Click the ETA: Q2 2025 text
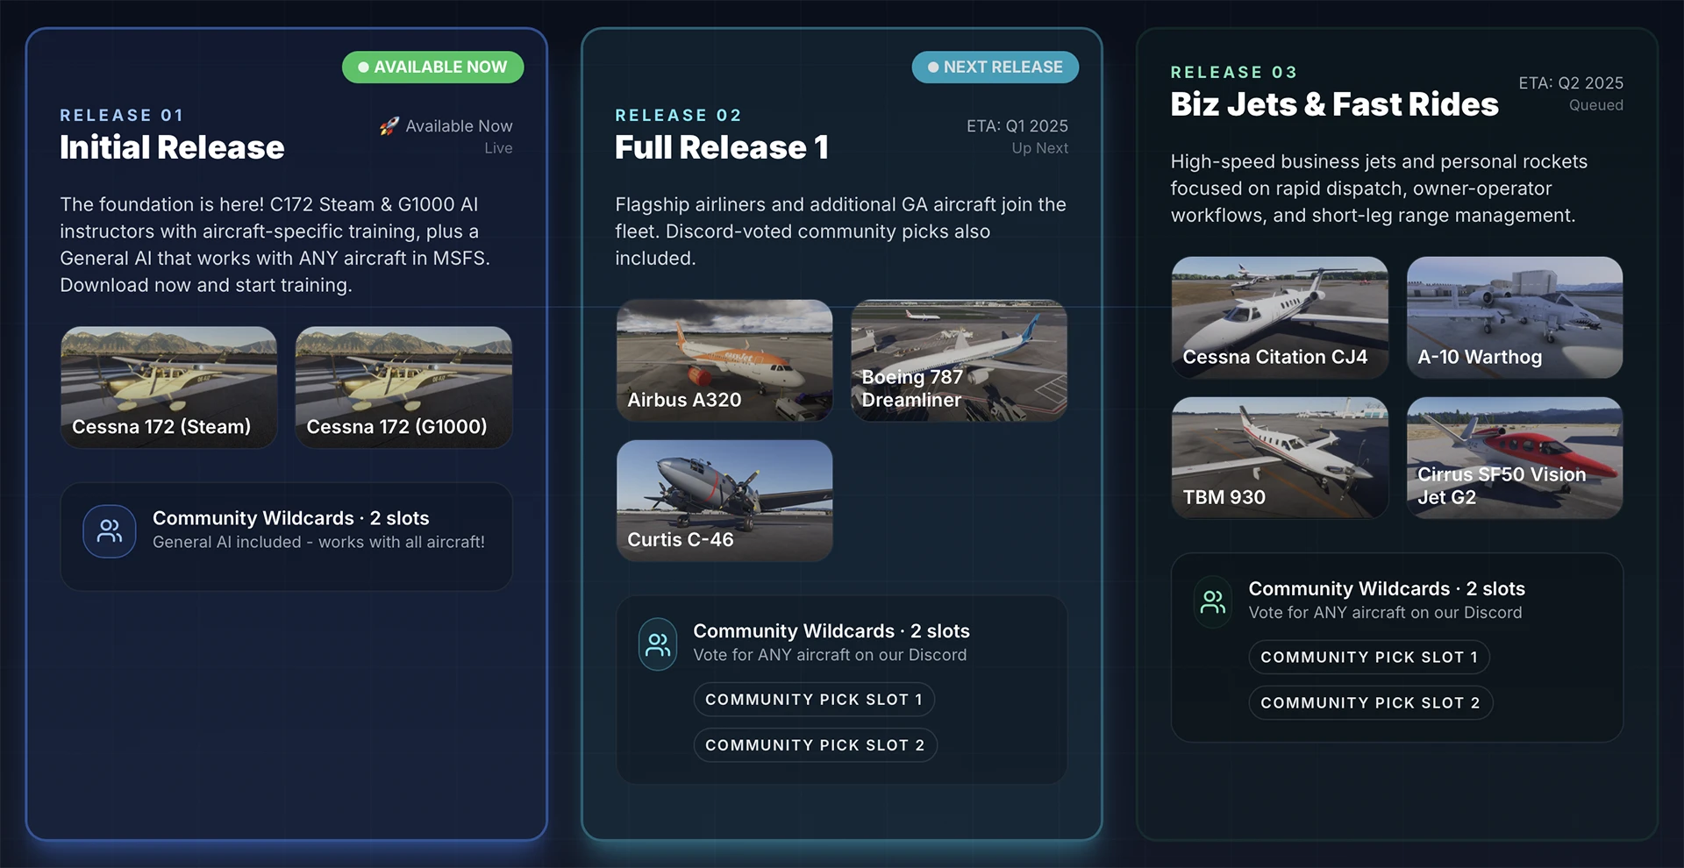Image resolution: width=1684 pixels, height=868 pixels. 1571,83
